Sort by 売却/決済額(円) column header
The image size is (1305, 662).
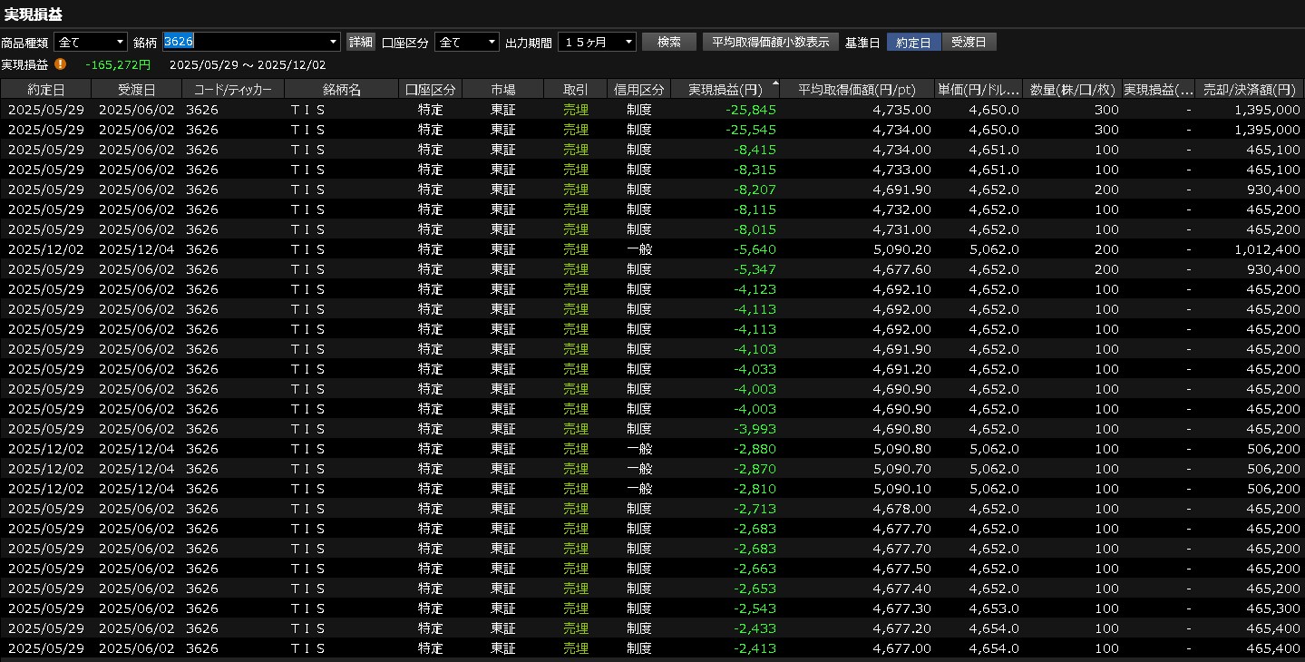click(1249, 89)
